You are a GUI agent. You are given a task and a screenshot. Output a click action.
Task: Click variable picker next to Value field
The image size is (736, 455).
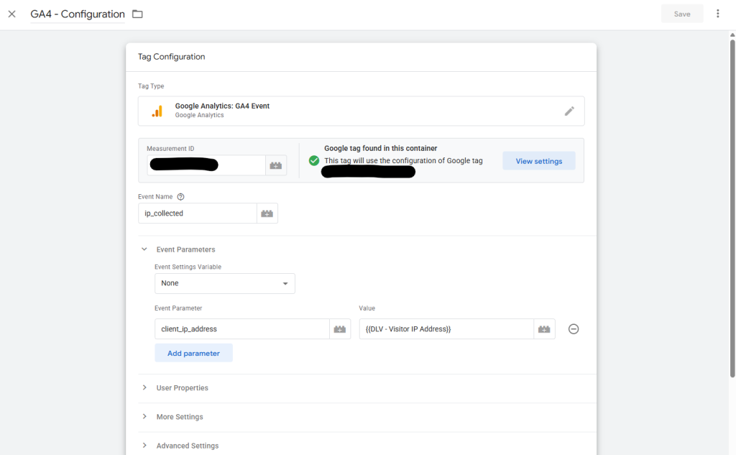coord(544,329)
